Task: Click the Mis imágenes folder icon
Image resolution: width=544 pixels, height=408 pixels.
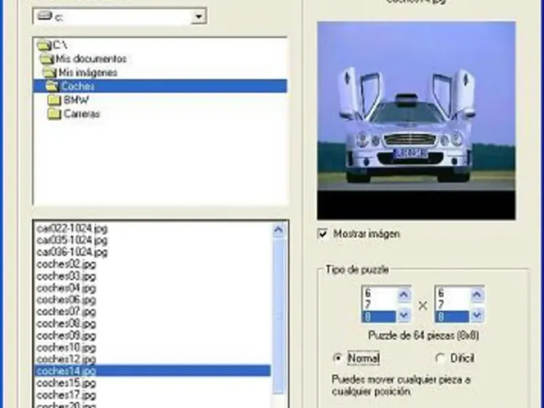Action: click(x=50, y=73)
